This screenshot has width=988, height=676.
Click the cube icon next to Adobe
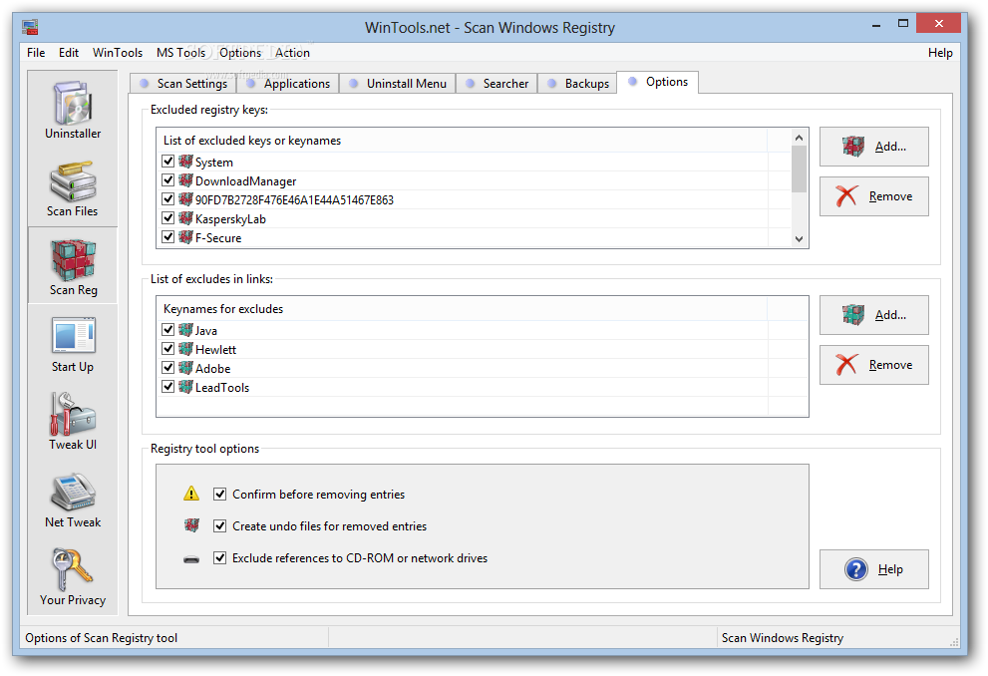(x=185, y=367)
